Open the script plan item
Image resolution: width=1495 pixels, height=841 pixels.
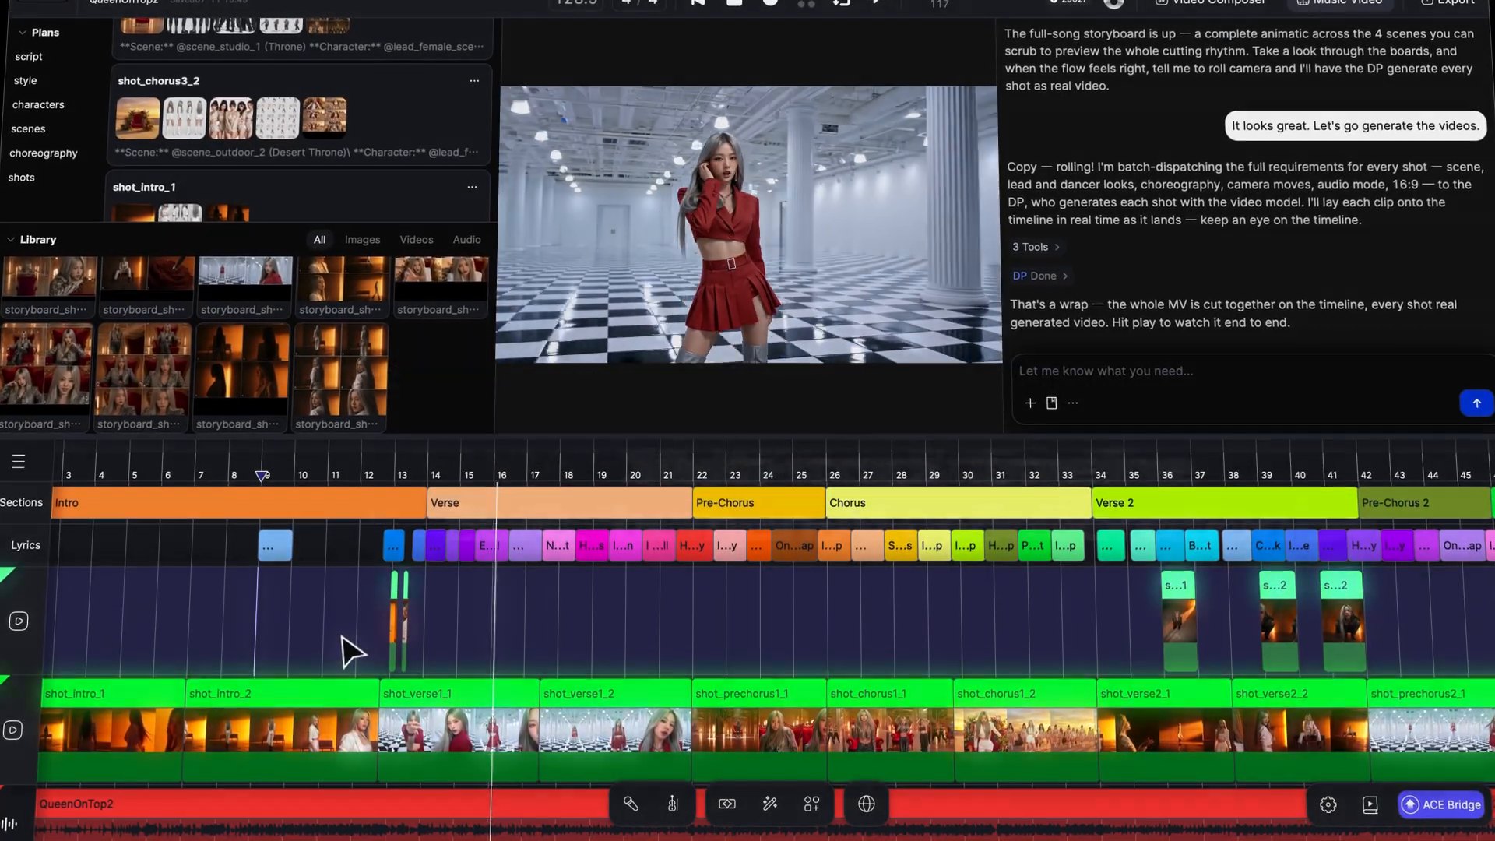[29, 57]
